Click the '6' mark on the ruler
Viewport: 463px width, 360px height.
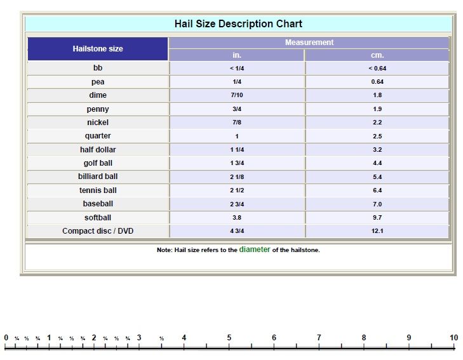(274, 338)
